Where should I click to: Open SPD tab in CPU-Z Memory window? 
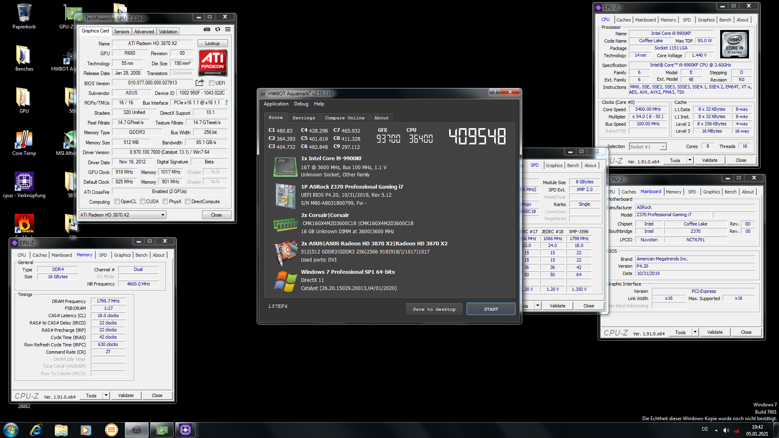coord(103,255)
